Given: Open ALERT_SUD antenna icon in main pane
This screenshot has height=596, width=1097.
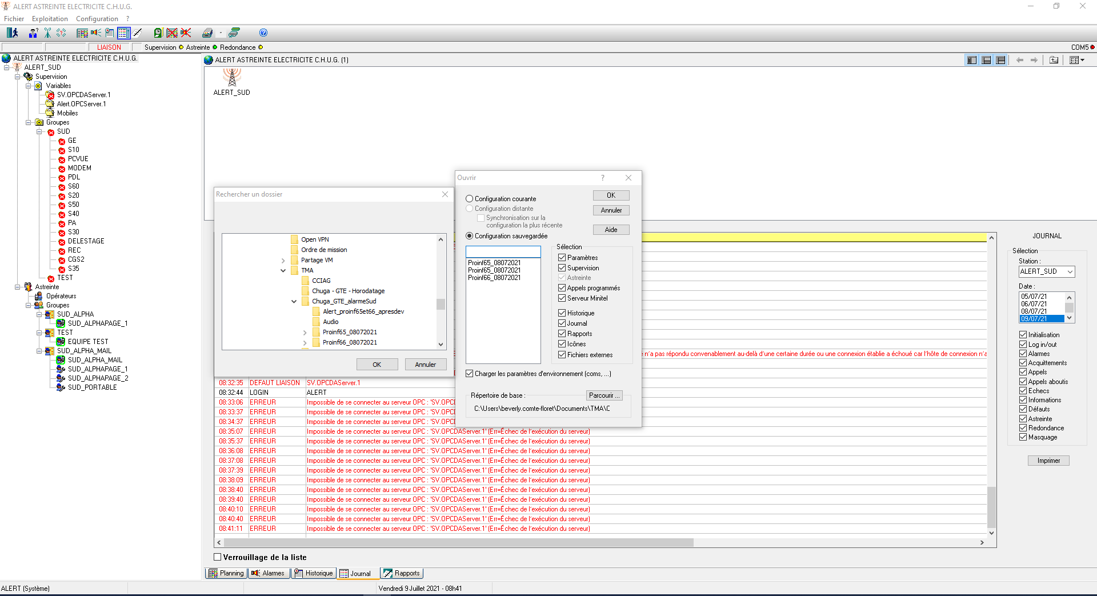Looking at the screenshot, I should pyautogui.click(x=231, y=78).
